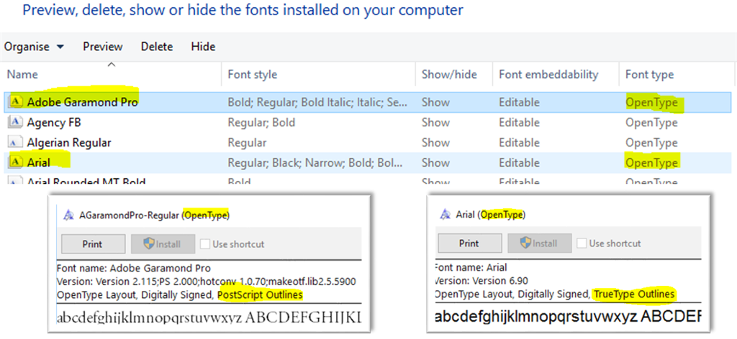Sort by the Show/hide column header
Image resolution: width=737 pixels, height=339 pixels.
coord(454,74)
